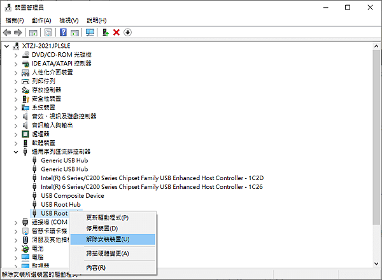Screen dimensions: 382x280
Task: Expand the 連接埠 (COM) category
Action: [16, 223]
